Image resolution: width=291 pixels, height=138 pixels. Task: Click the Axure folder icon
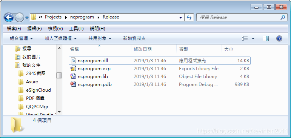21,82
